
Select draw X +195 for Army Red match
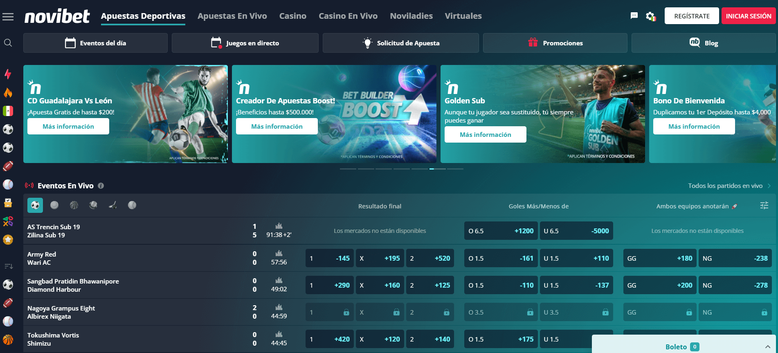click(380, 258)
